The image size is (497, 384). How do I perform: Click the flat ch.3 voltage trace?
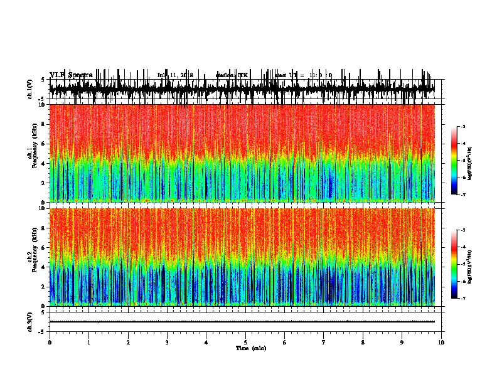point(242,322)
